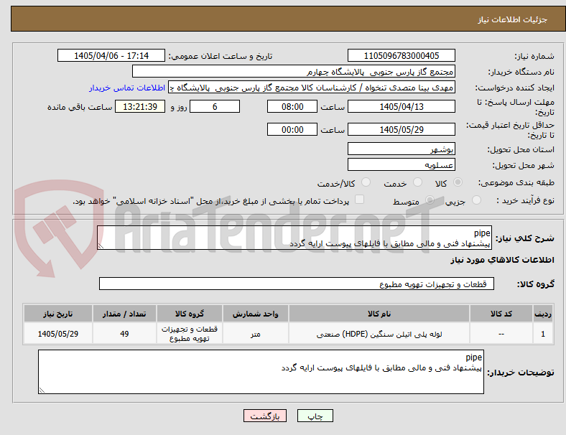
Task: Click the validity time field 00:00
Action: (x=292, y=129)
